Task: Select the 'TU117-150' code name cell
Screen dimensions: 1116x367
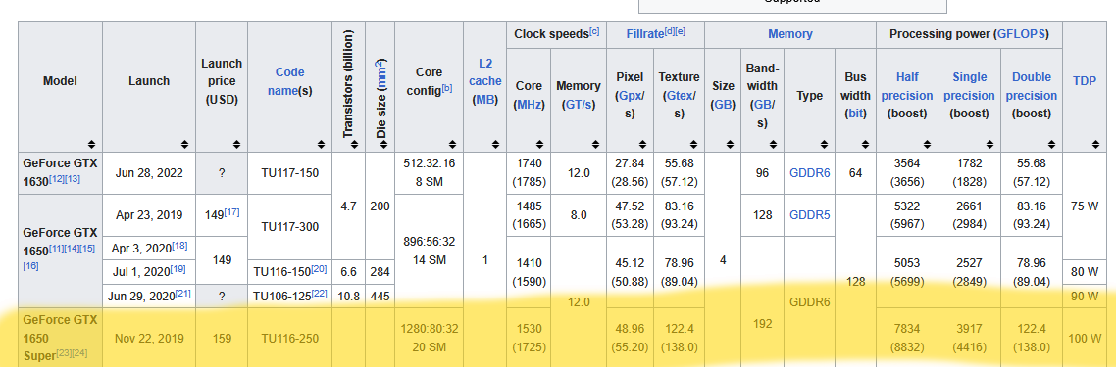Action: click(289, 172)
